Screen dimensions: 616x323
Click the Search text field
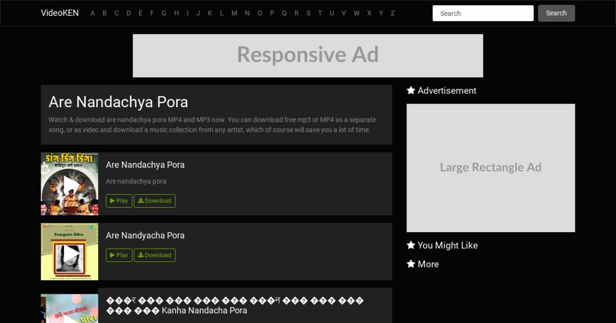click(483, 13)
